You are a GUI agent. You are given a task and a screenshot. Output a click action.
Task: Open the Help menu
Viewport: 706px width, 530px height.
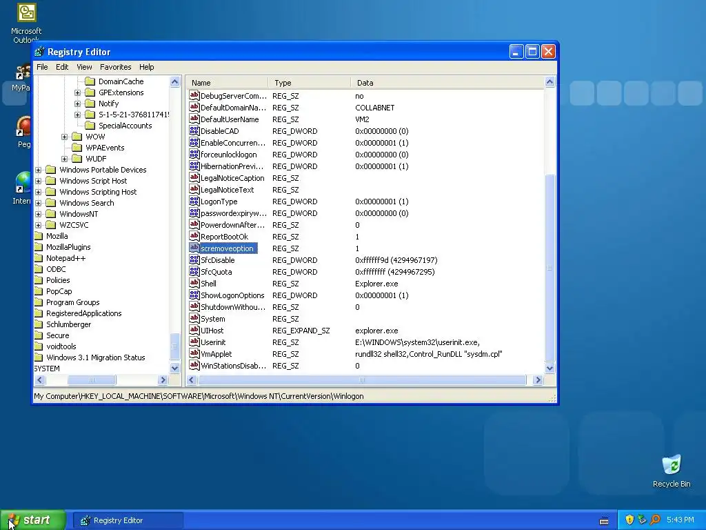coord(146,67)
